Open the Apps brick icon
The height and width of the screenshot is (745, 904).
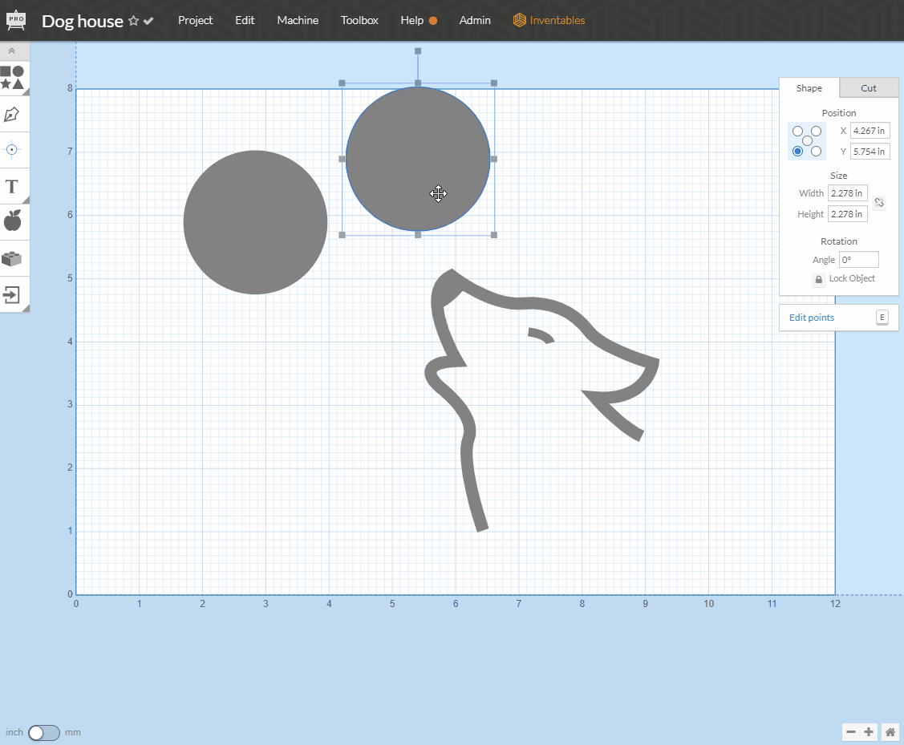(x=12, y=258)
